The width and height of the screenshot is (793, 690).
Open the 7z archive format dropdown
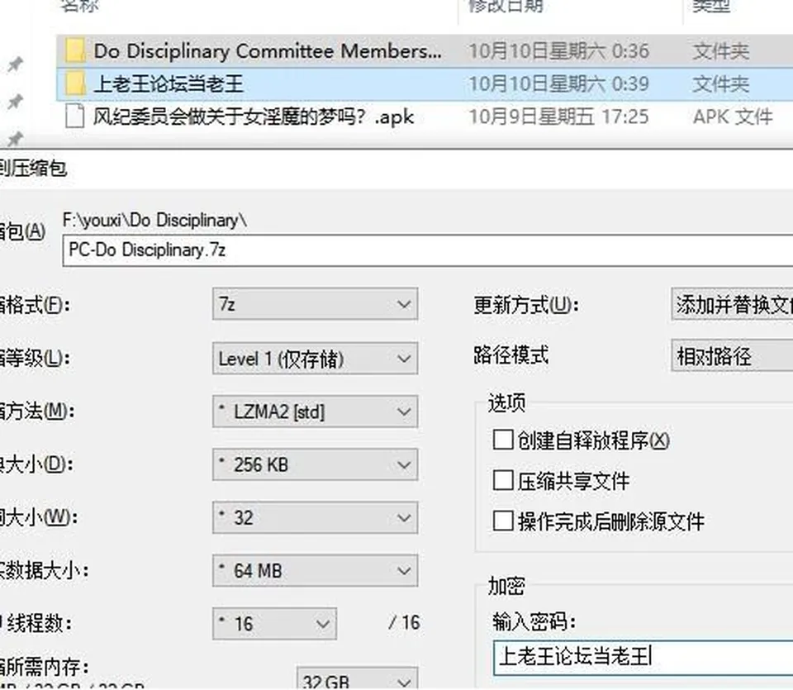315,304
